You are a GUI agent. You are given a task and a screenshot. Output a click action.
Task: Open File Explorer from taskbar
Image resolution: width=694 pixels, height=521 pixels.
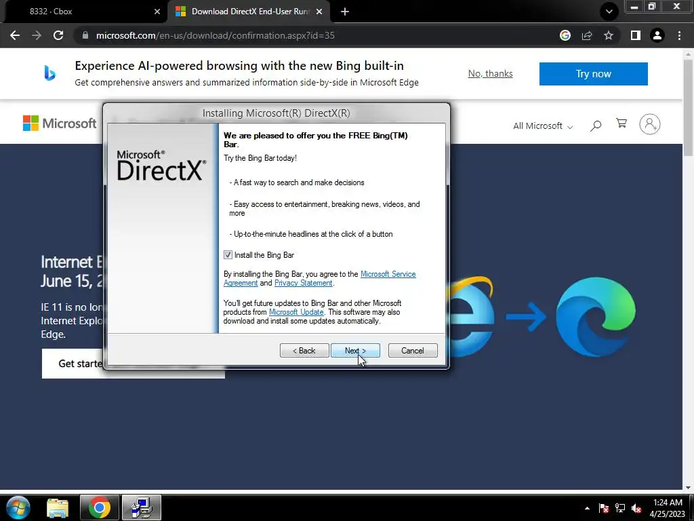(x=58, y=507)
